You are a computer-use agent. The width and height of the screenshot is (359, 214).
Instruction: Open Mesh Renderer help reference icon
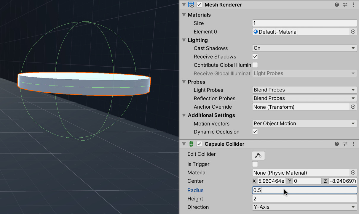click(x=337, y=5)
